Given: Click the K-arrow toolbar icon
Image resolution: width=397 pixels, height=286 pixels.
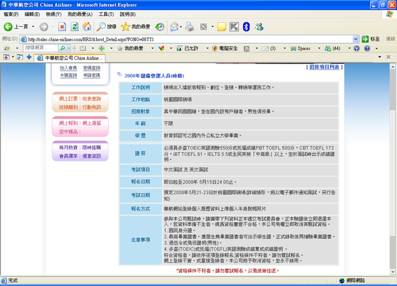Looking at the screenshot, I should point(234,27).
